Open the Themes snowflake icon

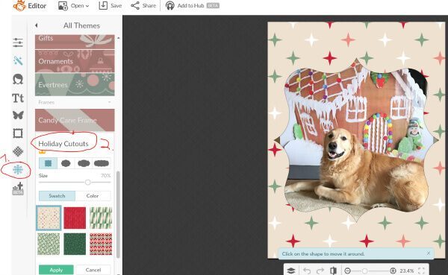coord(18,169)
